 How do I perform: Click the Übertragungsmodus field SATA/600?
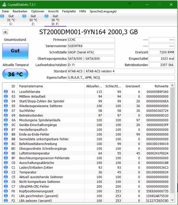pyautogui.click(x=91, y=59)
